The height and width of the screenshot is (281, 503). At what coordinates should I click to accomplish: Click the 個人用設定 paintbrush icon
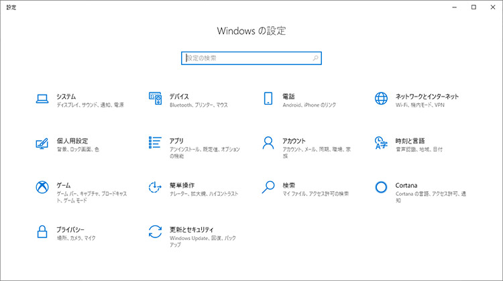tap(42, 144)
